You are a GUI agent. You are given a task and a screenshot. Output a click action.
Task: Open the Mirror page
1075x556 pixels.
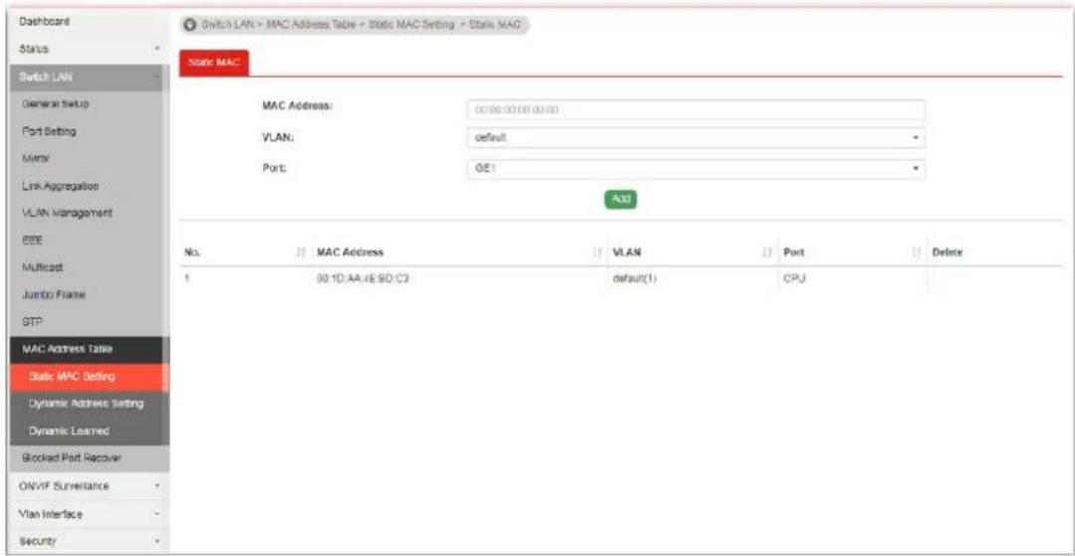pyautogui.click(x=86, y=159)
